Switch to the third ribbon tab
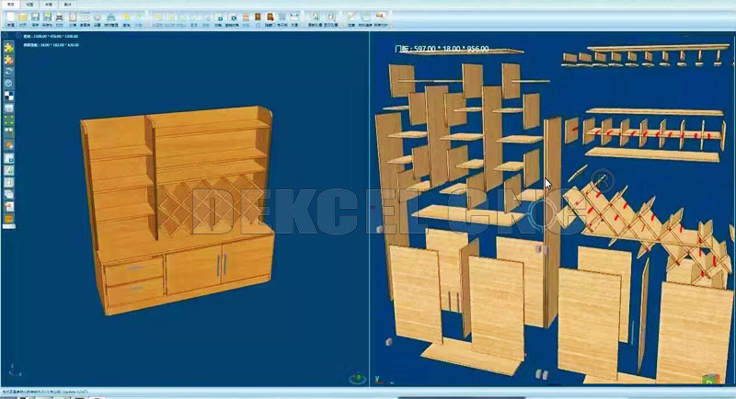Viewport: 736px width, 399px height. [x=49, y=5]
